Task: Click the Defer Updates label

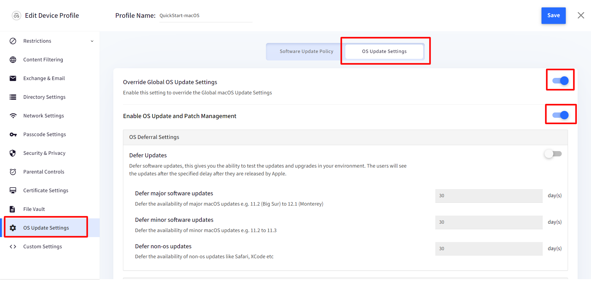Action: coord(148,155)
